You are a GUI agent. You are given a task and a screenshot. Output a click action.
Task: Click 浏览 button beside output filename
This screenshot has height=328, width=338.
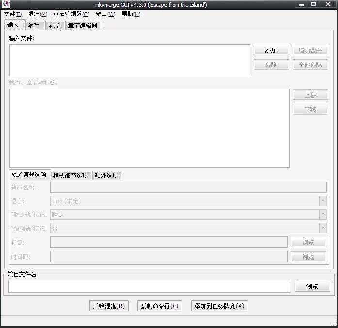click(312, 287)
